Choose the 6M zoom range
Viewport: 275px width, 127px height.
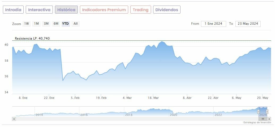tap(56, 24)
